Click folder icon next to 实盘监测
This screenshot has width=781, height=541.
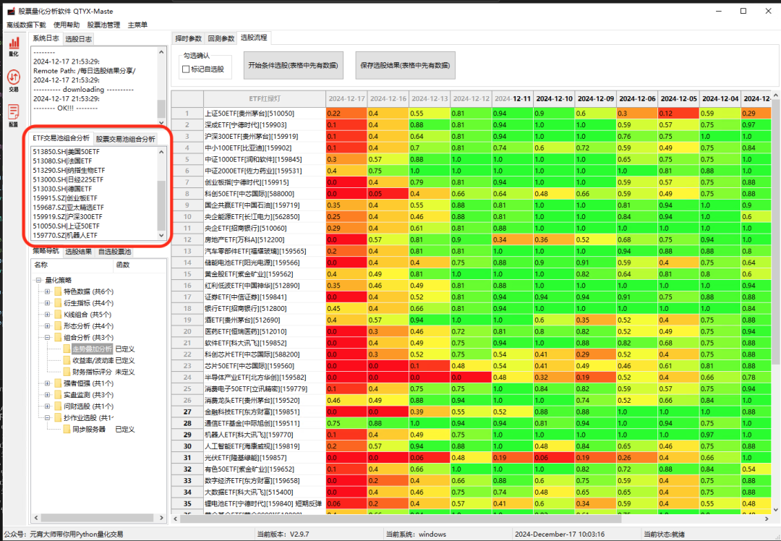(58, 395)
